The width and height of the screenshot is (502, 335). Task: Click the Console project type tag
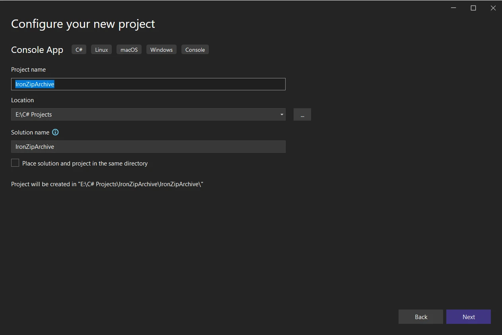click(195, 50)
